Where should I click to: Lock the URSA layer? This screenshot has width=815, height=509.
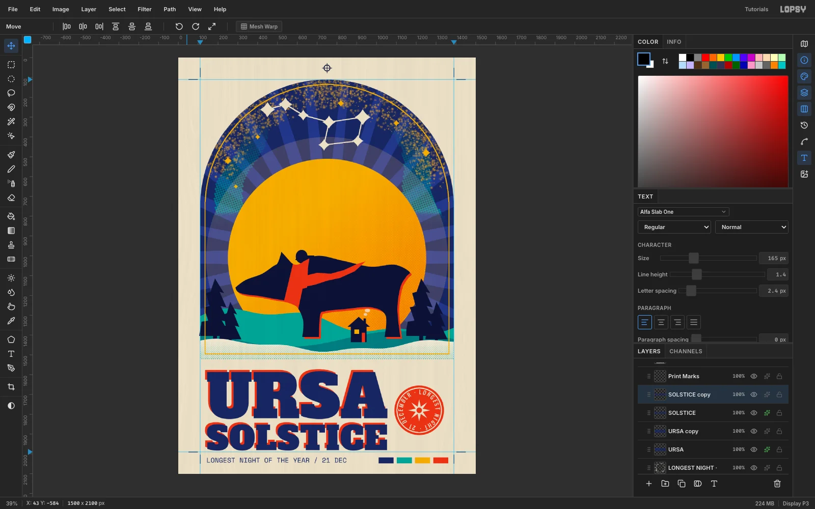coord(779,449)
